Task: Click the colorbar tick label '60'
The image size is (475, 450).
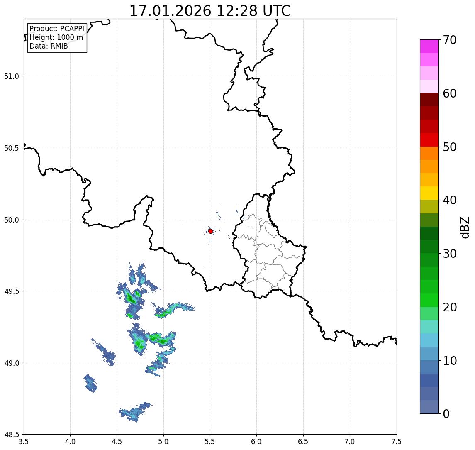Action: 450,94
